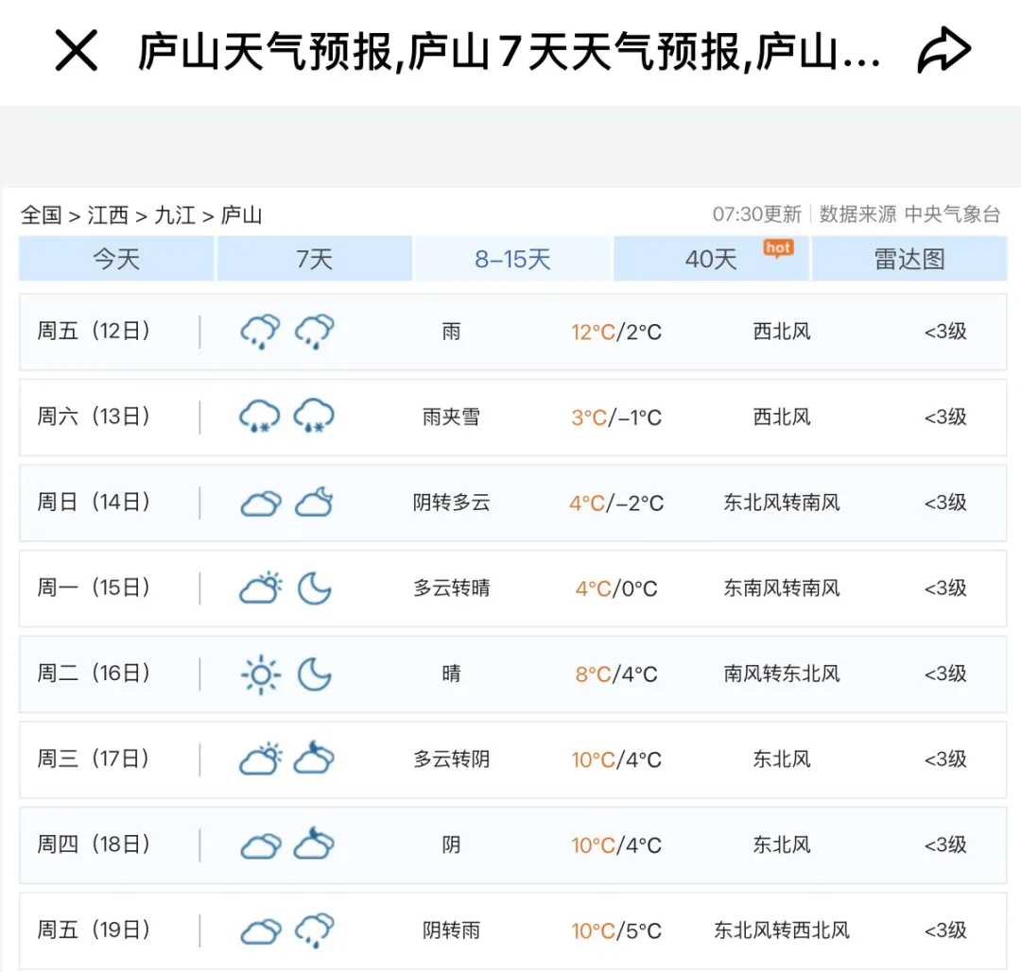Open the 雷达图 tab
The height and width of the screenshot is (972, 1021).
click(x=909, y=259)
